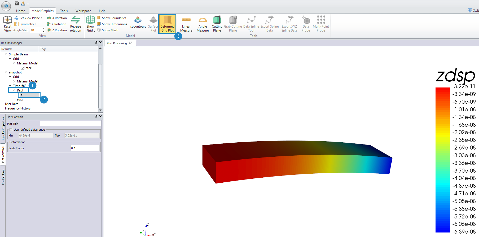Increase Angle Step with up arrow

44,29
